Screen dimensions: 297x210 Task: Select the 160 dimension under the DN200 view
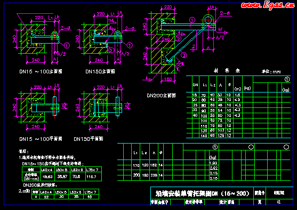tap(168, 79)
